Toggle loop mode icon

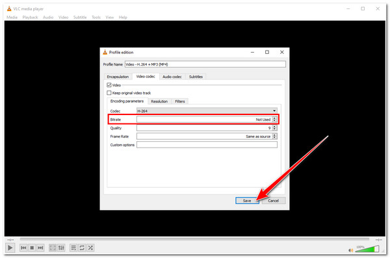pyautogui.click(x=82, y=248)
